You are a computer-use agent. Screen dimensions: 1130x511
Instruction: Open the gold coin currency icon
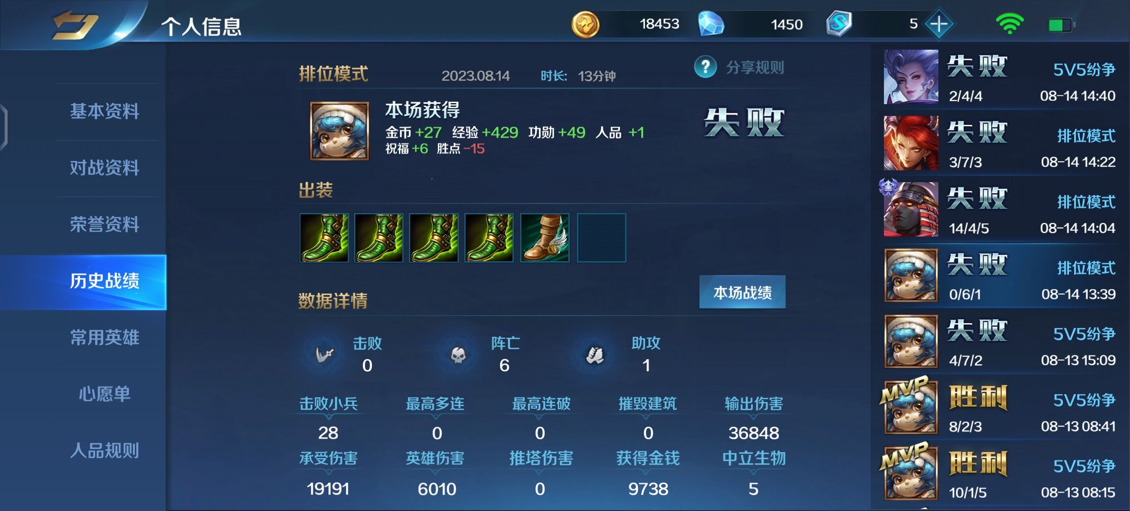(585, 25)
